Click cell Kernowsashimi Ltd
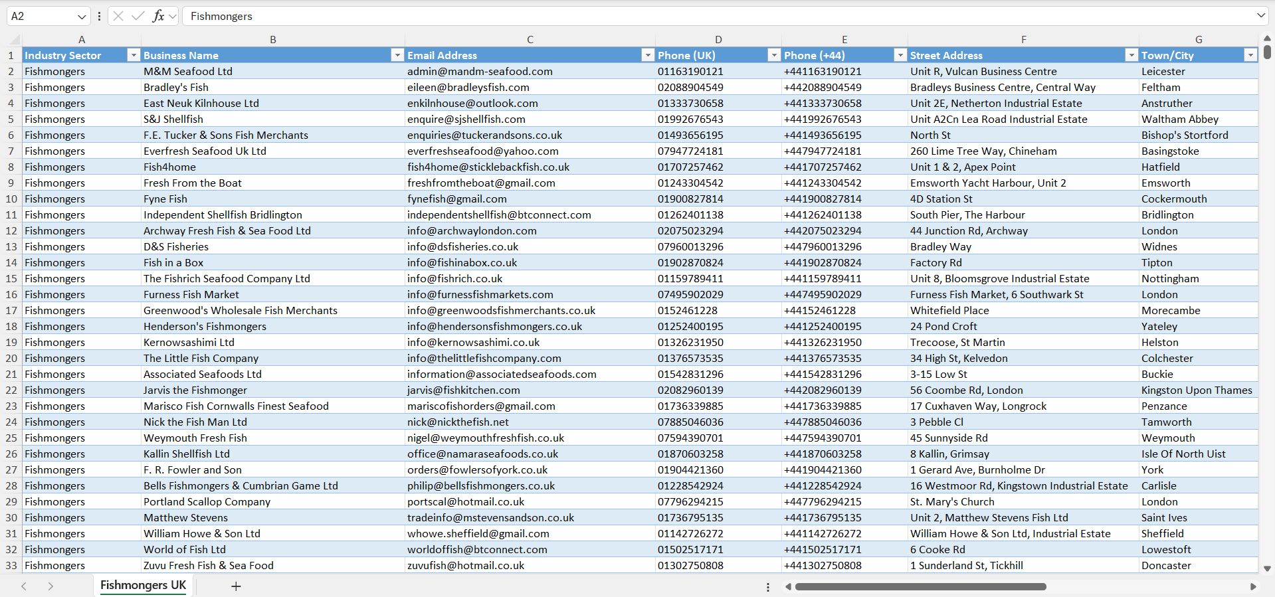The image size is (1275, 597). pos(273,342)
